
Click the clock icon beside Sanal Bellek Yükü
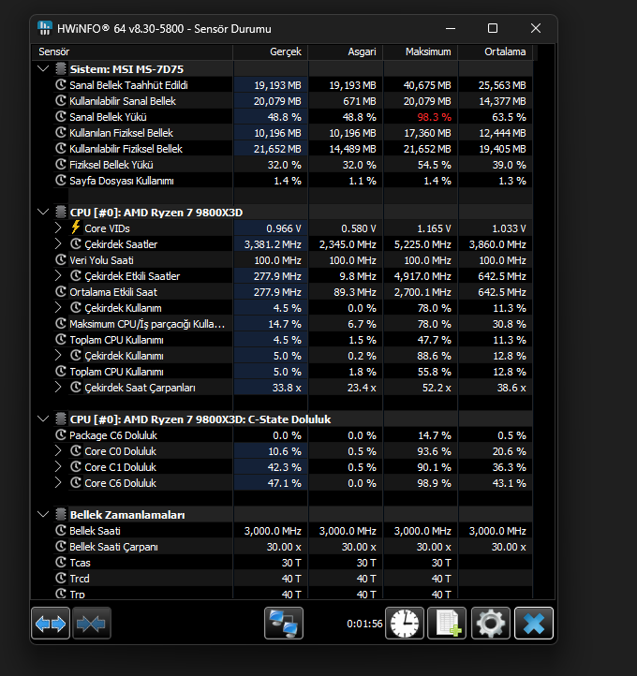61,117
